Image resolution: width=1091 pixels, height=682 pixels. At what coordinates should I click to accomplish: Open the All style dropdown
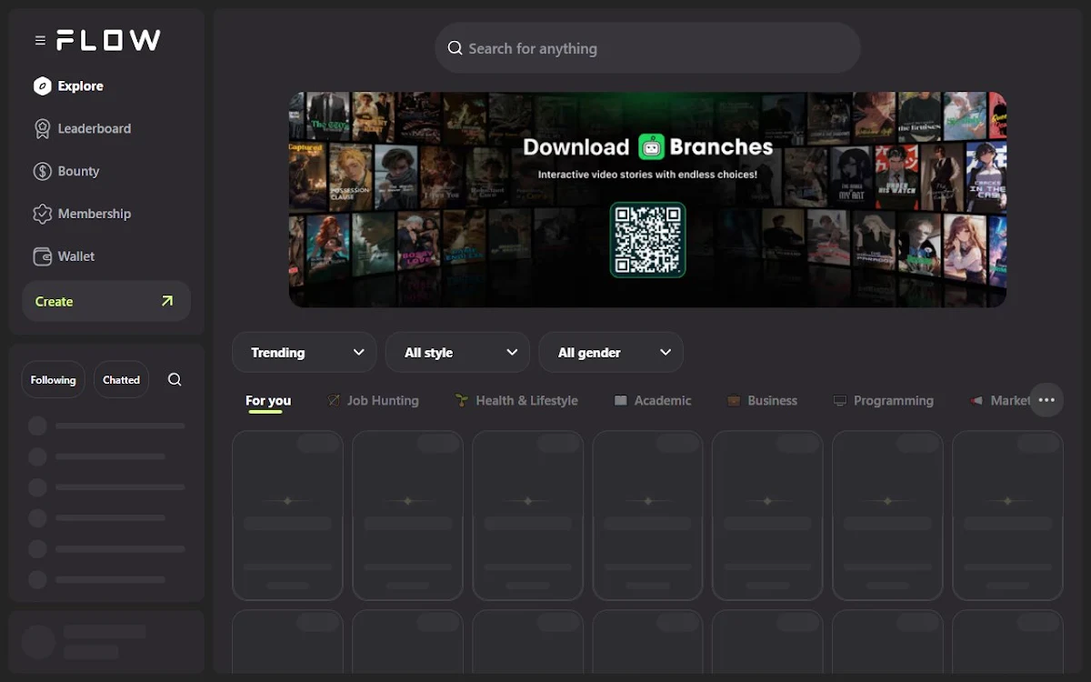[457, 353]
